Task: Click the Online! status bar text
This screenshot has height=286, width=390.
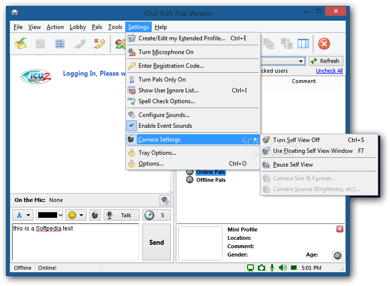Action: pyautogui.click(x=47, y=268)
